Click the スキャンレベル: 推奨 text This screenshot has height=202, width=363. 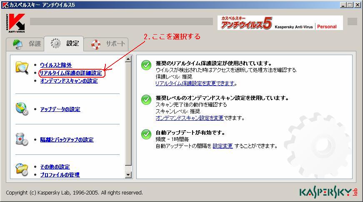(178, 111)
